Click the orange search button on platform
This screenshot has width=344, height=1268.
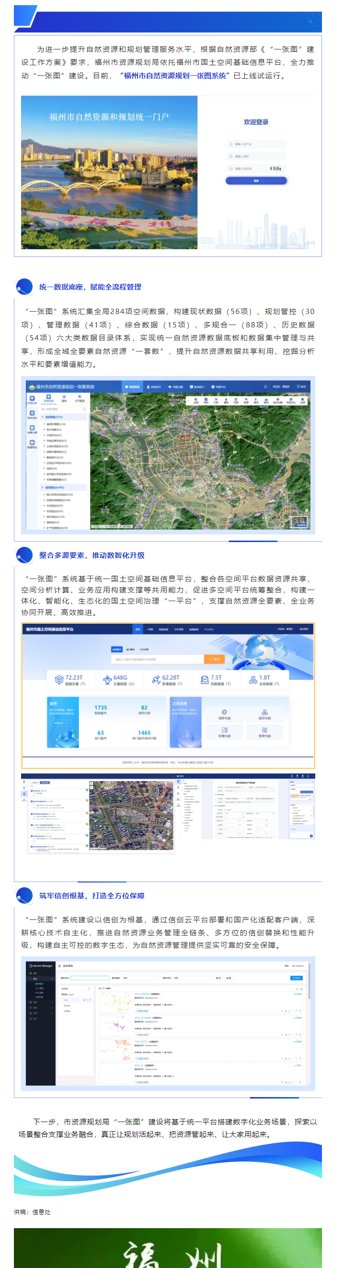pyautogui.click(x=214, y=659)
